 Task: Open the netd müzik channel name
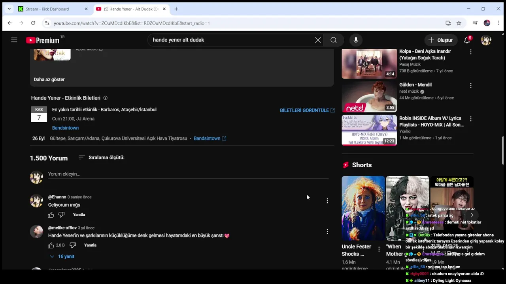[409, 92]
